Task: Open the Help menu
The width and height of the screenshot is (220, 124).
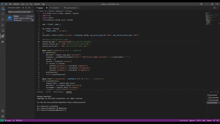Action: coord(43,4)
